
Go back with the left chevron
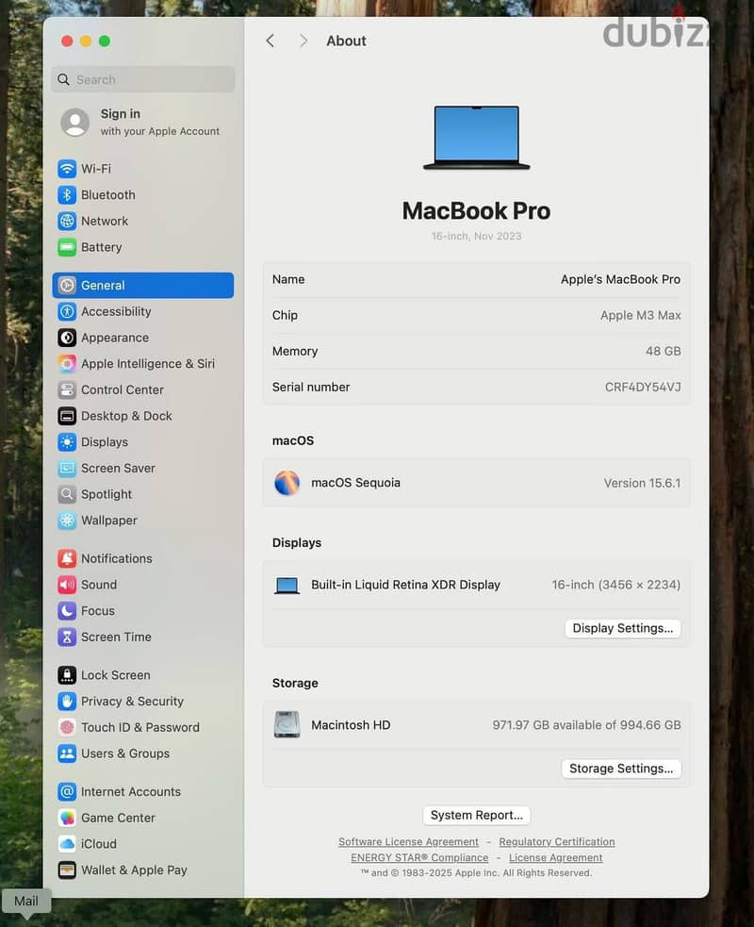[x=270, y=41]
